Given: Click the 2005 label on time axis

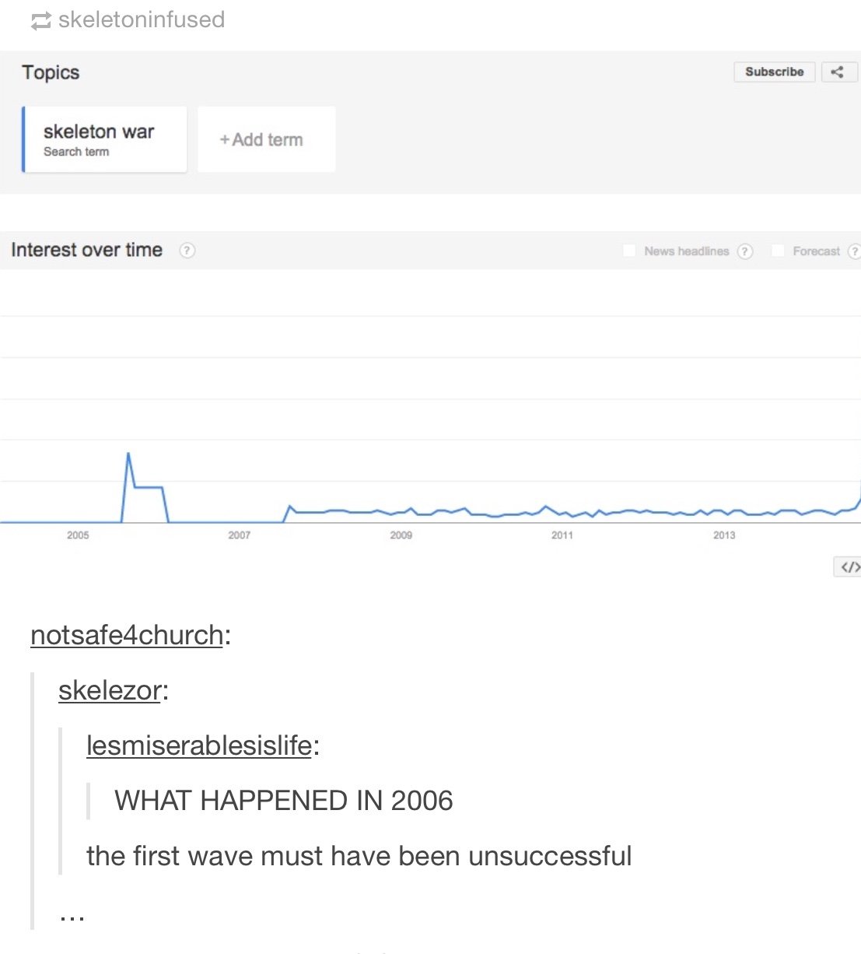Looking at the screenshot, I should coord(78,535).
